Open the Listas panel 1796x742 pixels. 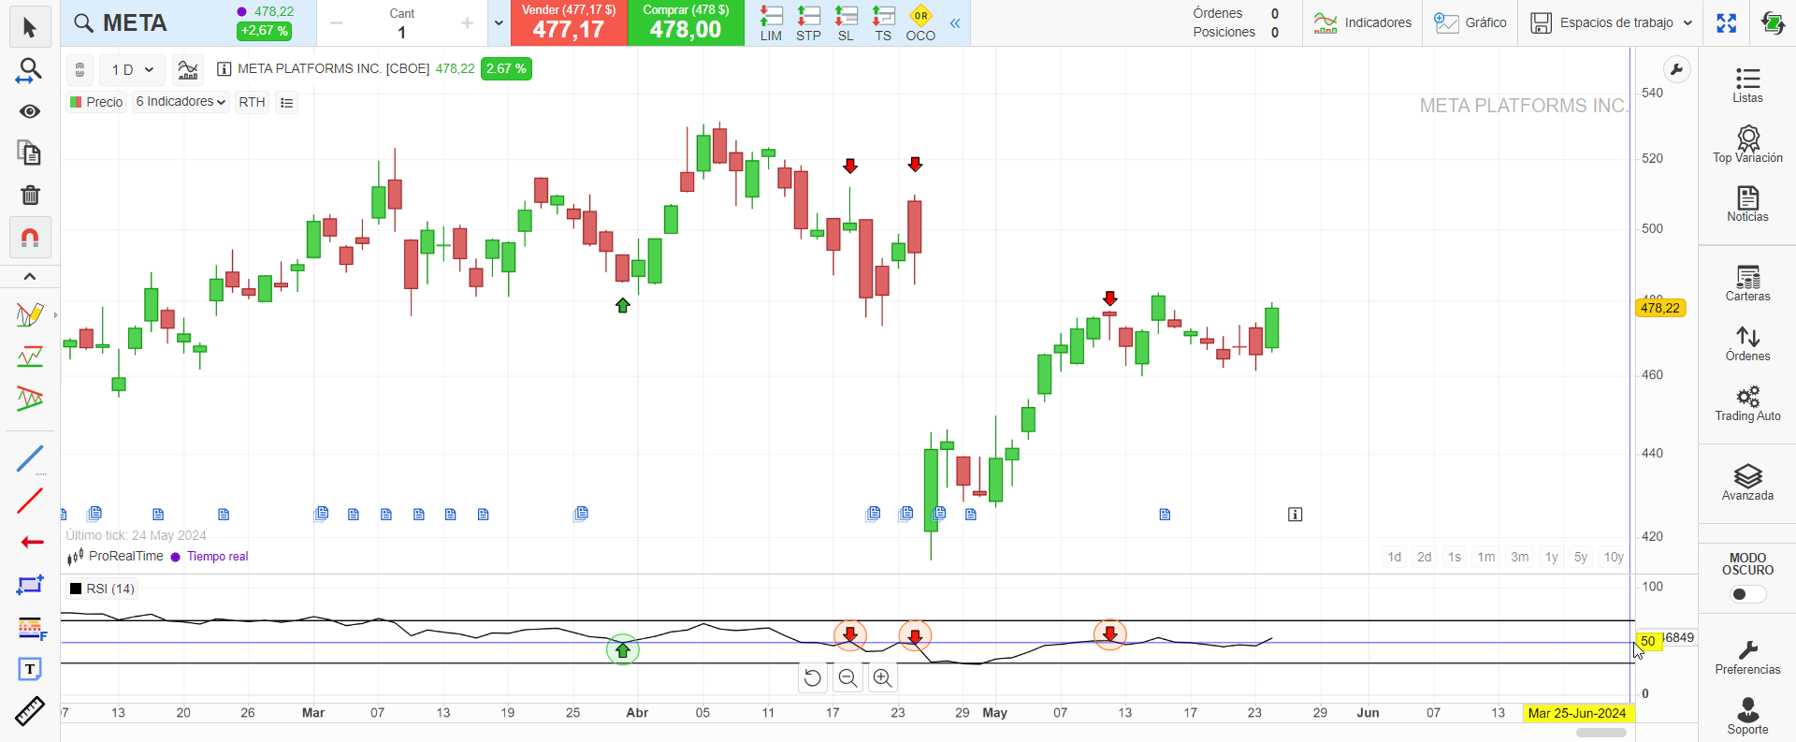coord(1747,85)
